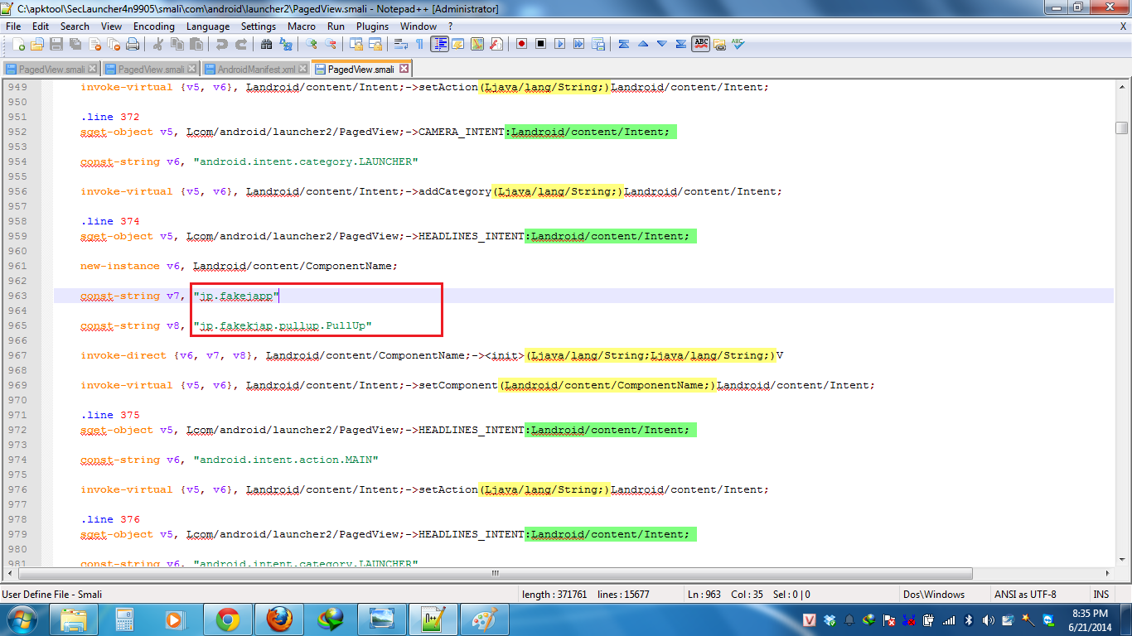The width and height of the screenshot is (1132, 636).
Task: Click the user-defined language dialog icon
Action: [458, 44]
